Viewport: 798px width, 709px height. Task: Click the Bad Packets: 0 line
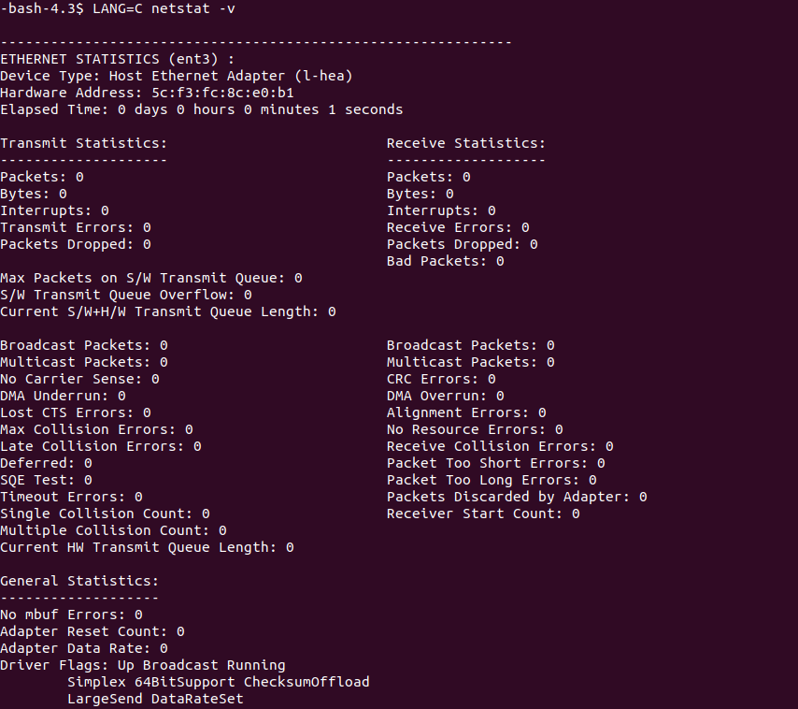(x=445, y=261)
